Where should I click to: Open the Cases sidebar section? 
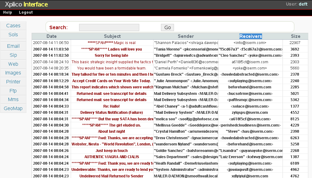13,26
